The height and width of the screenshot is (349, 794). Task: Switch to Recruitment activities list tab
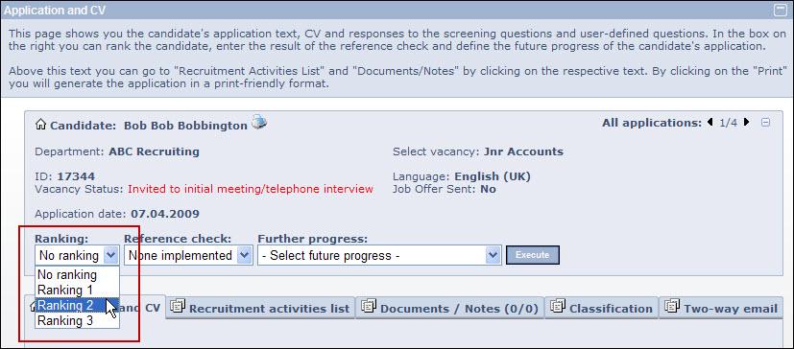260,308
